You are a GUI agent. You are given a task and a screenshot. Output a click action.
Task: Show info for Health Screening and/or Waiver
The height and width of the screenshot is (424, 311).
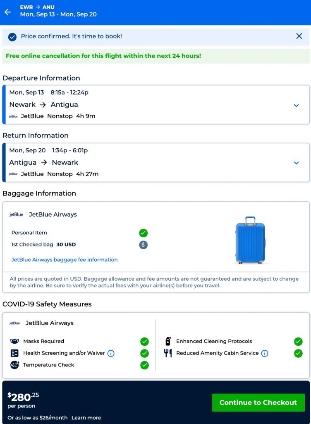tap(111, 353)
